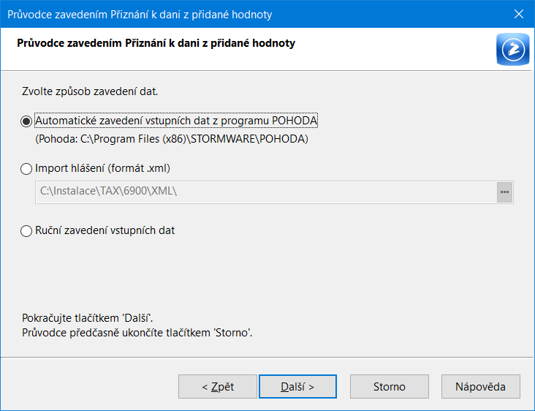Click the Pohoda installation path text in parentheses
The image size is (535, 411).
[172, 139]
